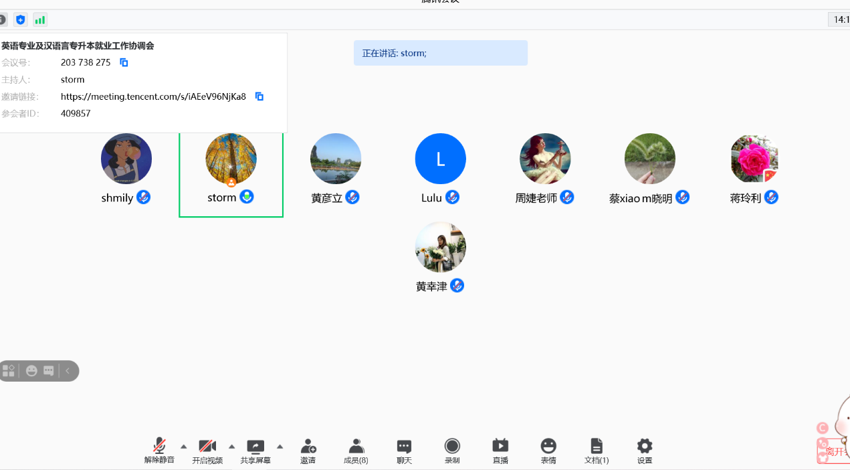Collapse the floating side toolbar arrow
Viewport: 850px width, 470px height.
point(68,371)
